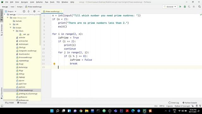Open the Structure side tool window
The image size is (202, 114).
[x=2, y=30]
